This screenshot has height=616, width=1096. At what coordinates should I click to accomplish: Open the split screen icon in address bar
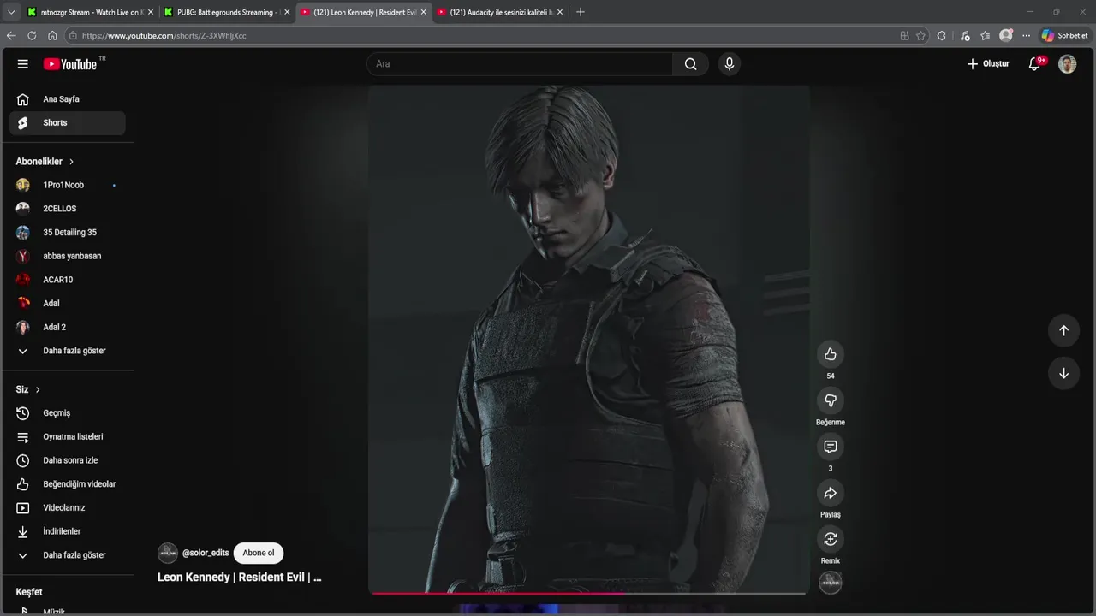904,36
